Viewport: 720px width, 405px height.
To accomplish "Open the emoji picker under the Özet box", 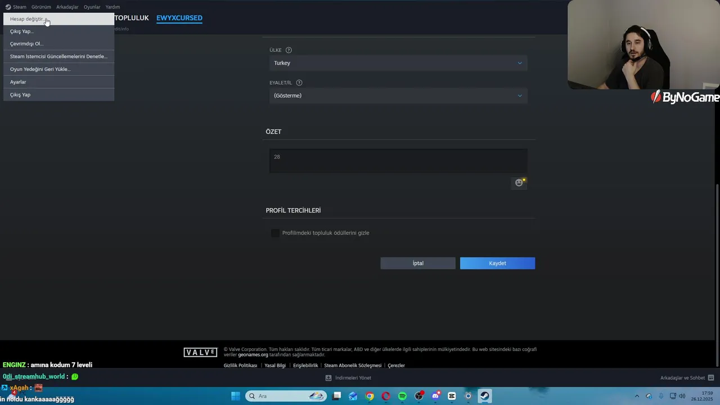I will click(519, 182).
